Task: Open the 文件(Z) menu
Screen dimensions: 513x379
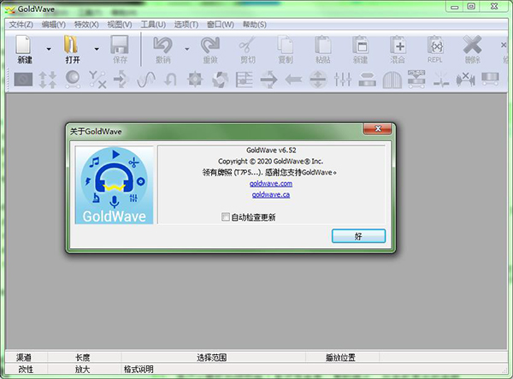Action: coord(21,25)
